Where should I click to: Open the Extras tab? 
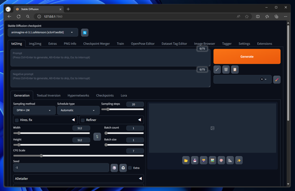[53, 44]
